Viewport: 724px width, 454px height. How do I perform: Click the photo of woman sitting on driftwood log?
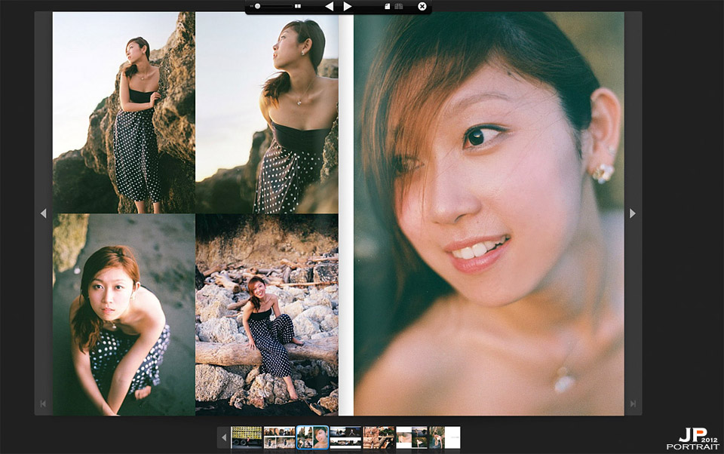tap(267, 314)
